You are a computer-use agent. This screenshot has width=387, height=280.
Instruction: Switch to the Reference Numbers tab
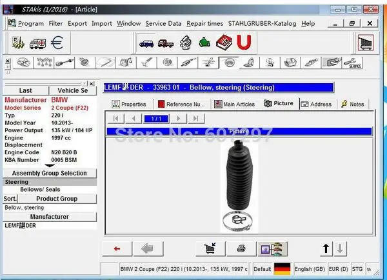(x=181, y=105)
